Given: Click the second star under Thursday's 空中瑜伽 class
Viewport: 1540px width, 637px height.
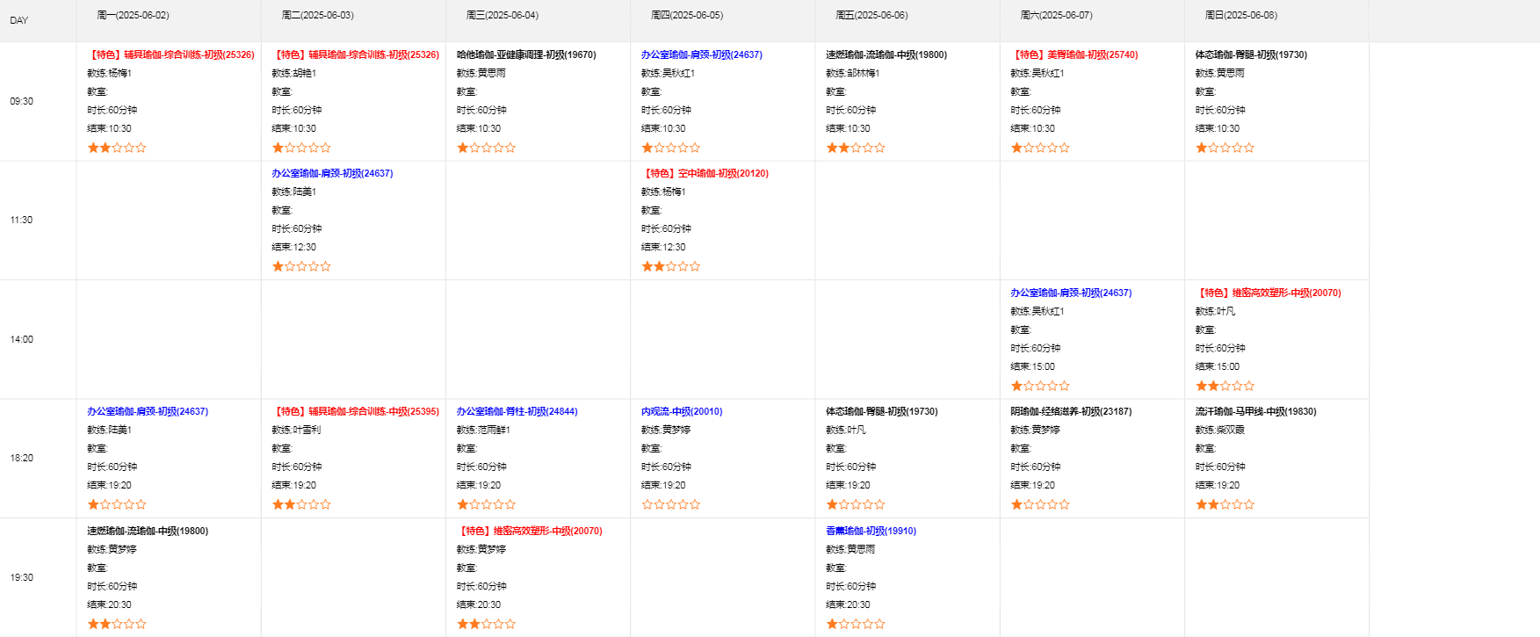Looking at the screenshot, I should pos(659,266).
